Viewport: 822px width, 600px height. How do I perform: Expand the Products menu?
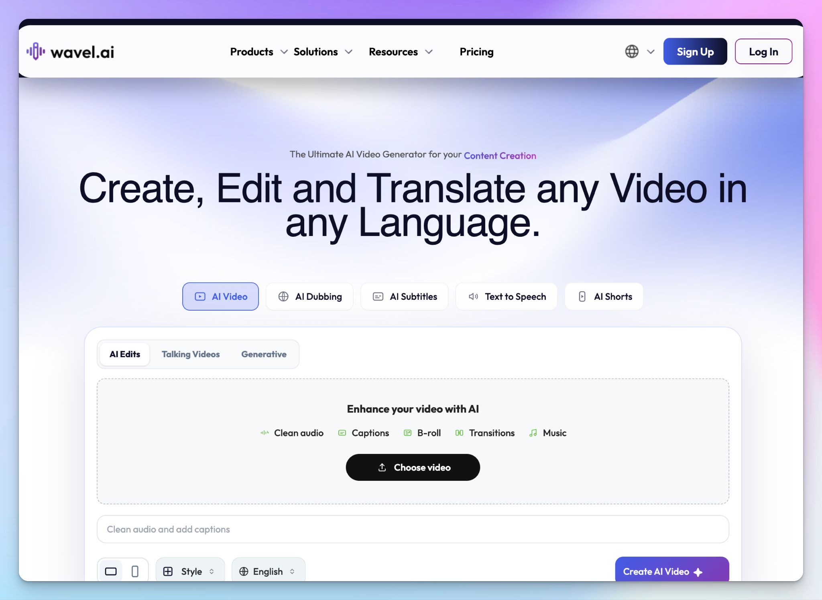(x=259, y=52)
